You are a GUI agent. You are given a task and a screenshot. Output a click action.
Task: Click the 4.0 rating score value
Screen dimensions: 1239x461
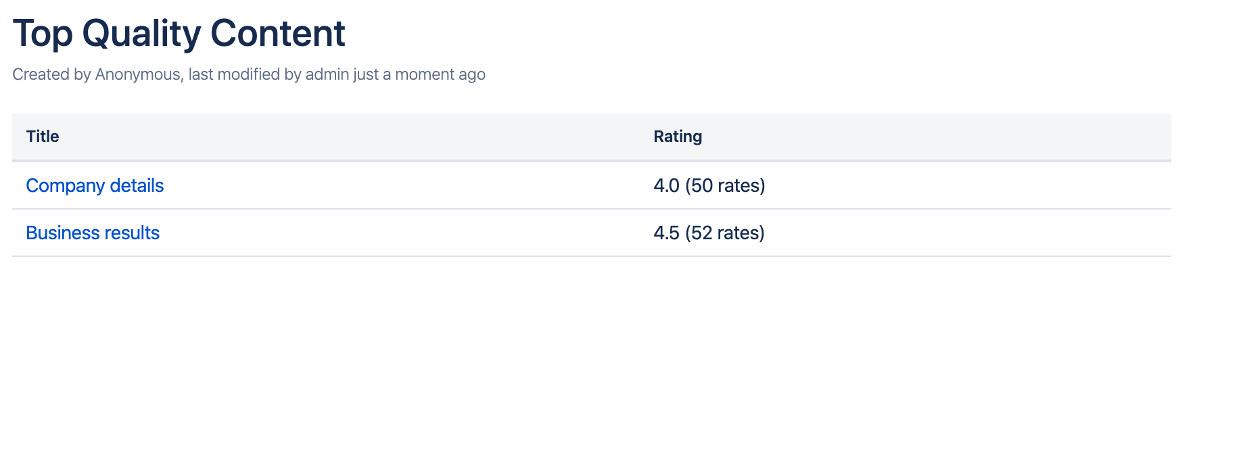coord(666,186)
